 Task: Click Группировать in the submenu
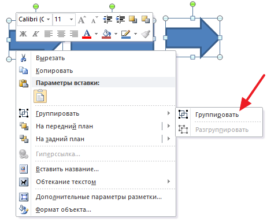[x=219, y=115]
